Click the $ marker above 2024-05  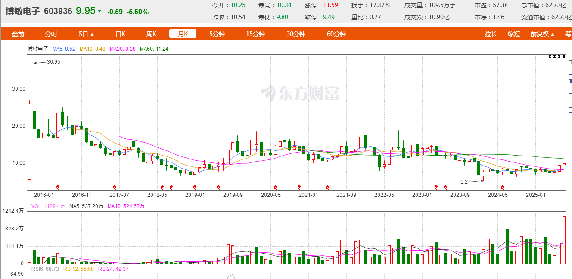pos(502,187)
